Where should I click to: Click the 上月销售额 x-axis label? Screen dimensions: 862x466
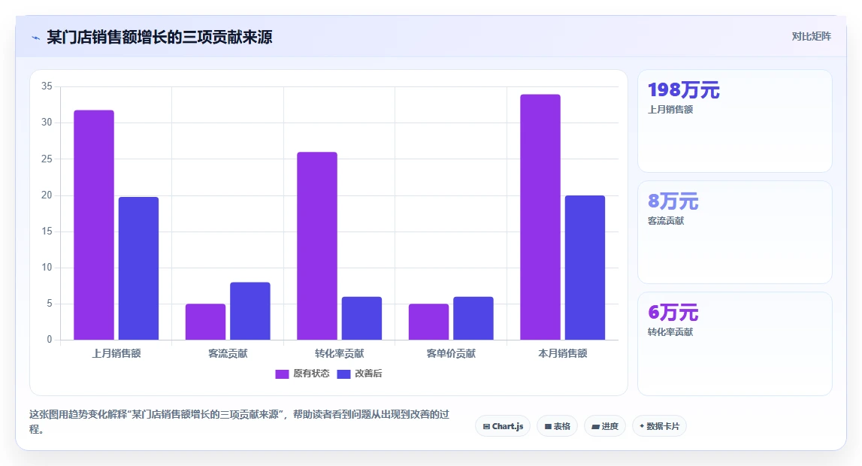(x=116, y=353)
